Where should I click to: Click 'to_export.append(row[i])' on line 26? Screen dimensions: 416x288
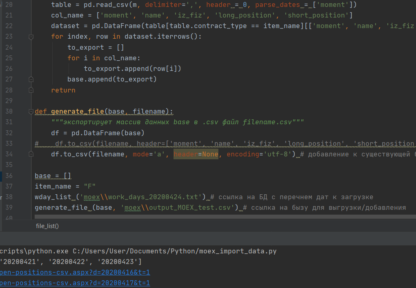tap(132, 68)
